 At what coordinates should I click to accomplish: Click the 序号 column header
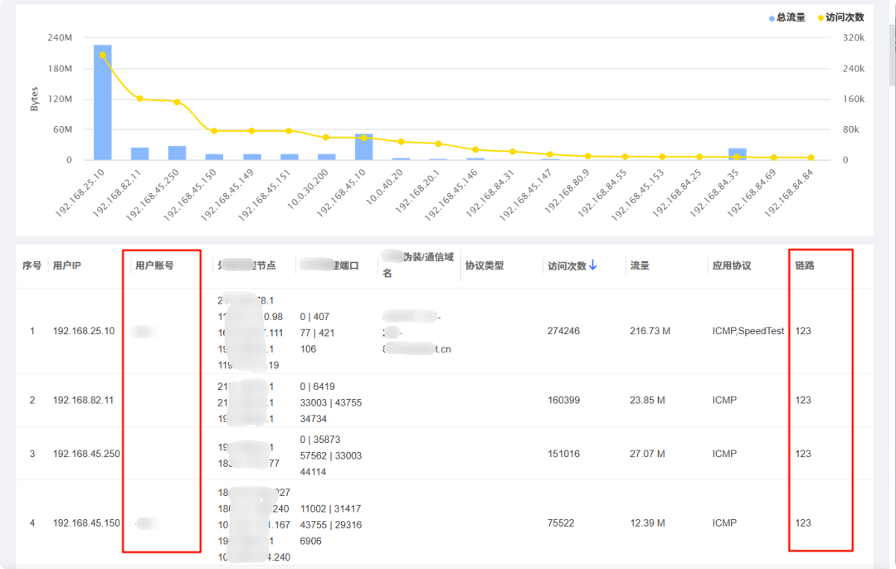tap(32, 265)
